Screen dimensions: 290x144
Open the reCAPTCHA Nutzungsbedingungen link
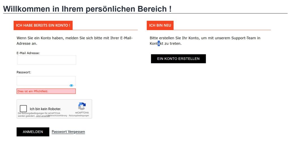pos(80,116)
